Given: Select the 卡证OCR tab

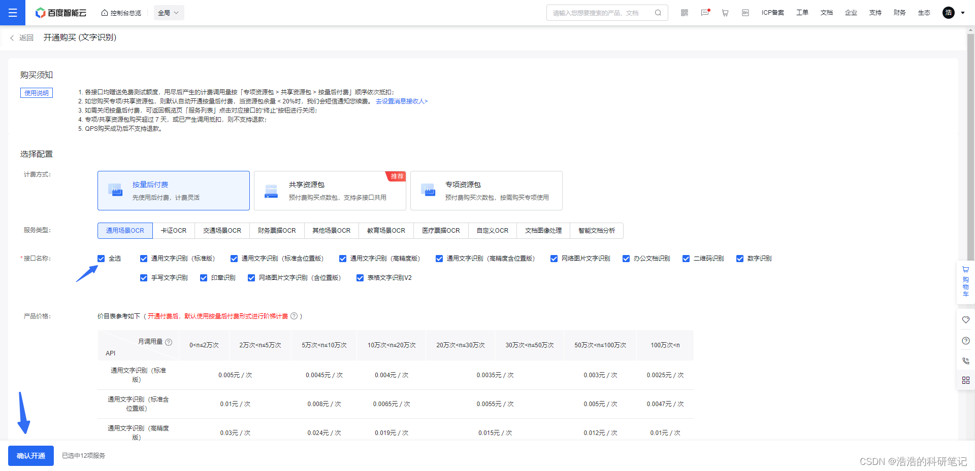Looking at the screenshot, I should tap(174, 231).
